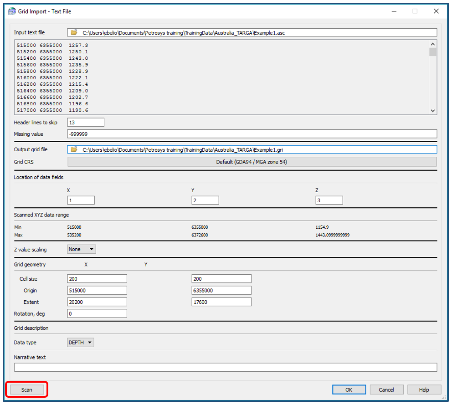Click the X Cell size field
452x405 pixels.
pyautogui.click(x=97, y=279)
